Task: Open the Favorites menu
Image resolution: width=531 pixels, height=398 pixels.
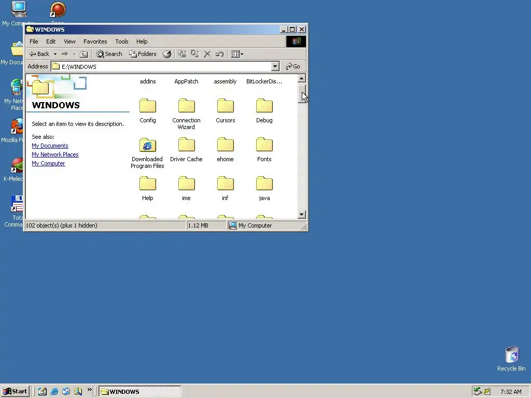Action: point(95,41)
